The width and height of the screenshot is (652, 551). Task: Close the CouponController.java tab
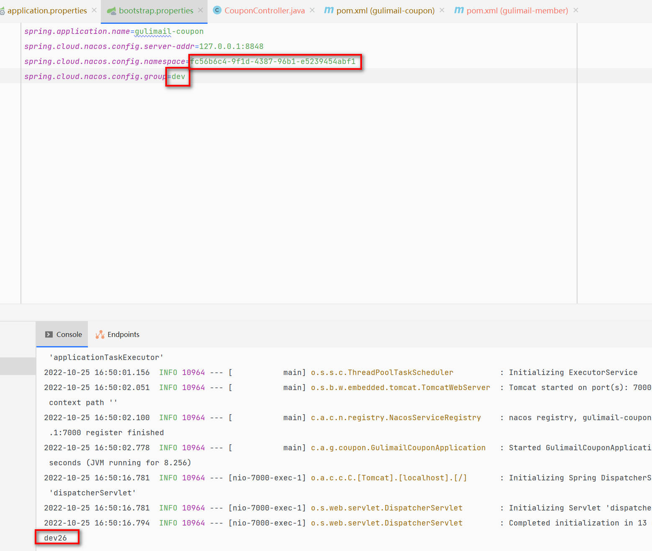(x=312, y=10)
